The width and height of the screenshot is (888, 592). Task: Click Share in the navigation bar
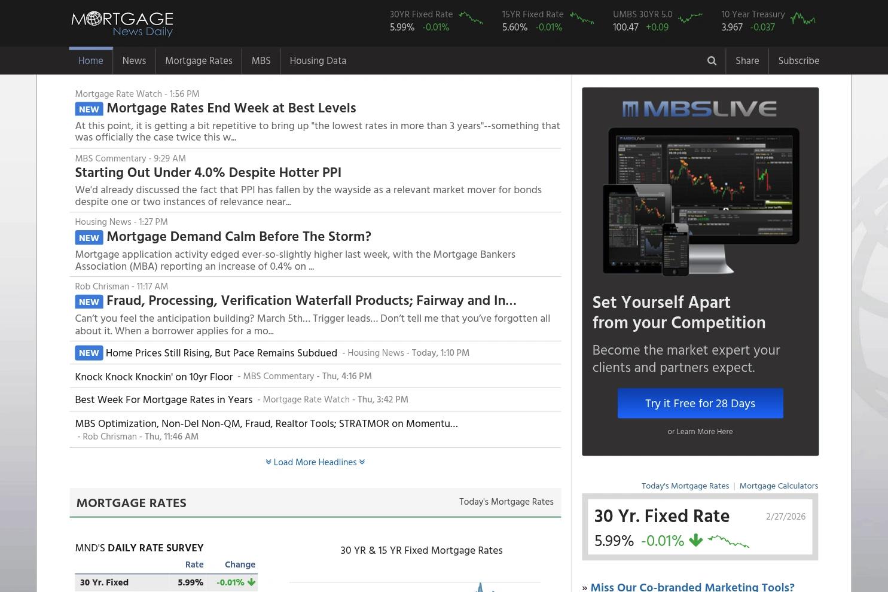pos(747,60)
